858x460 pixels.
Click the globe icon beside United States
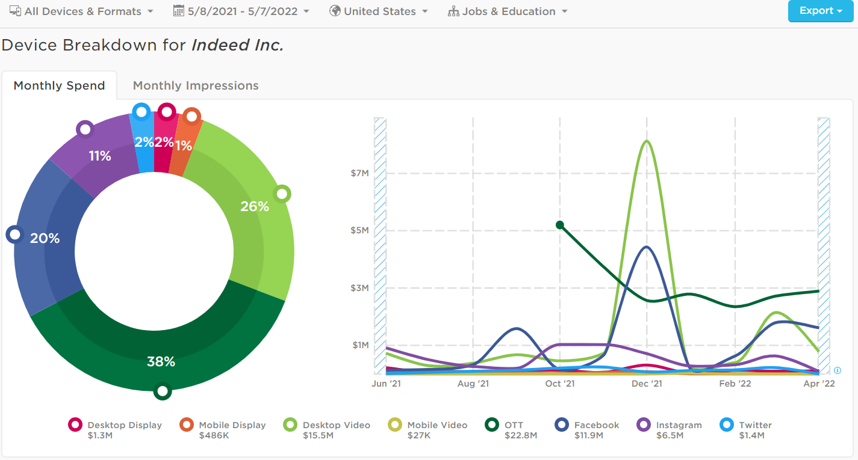tap(335, 11)
